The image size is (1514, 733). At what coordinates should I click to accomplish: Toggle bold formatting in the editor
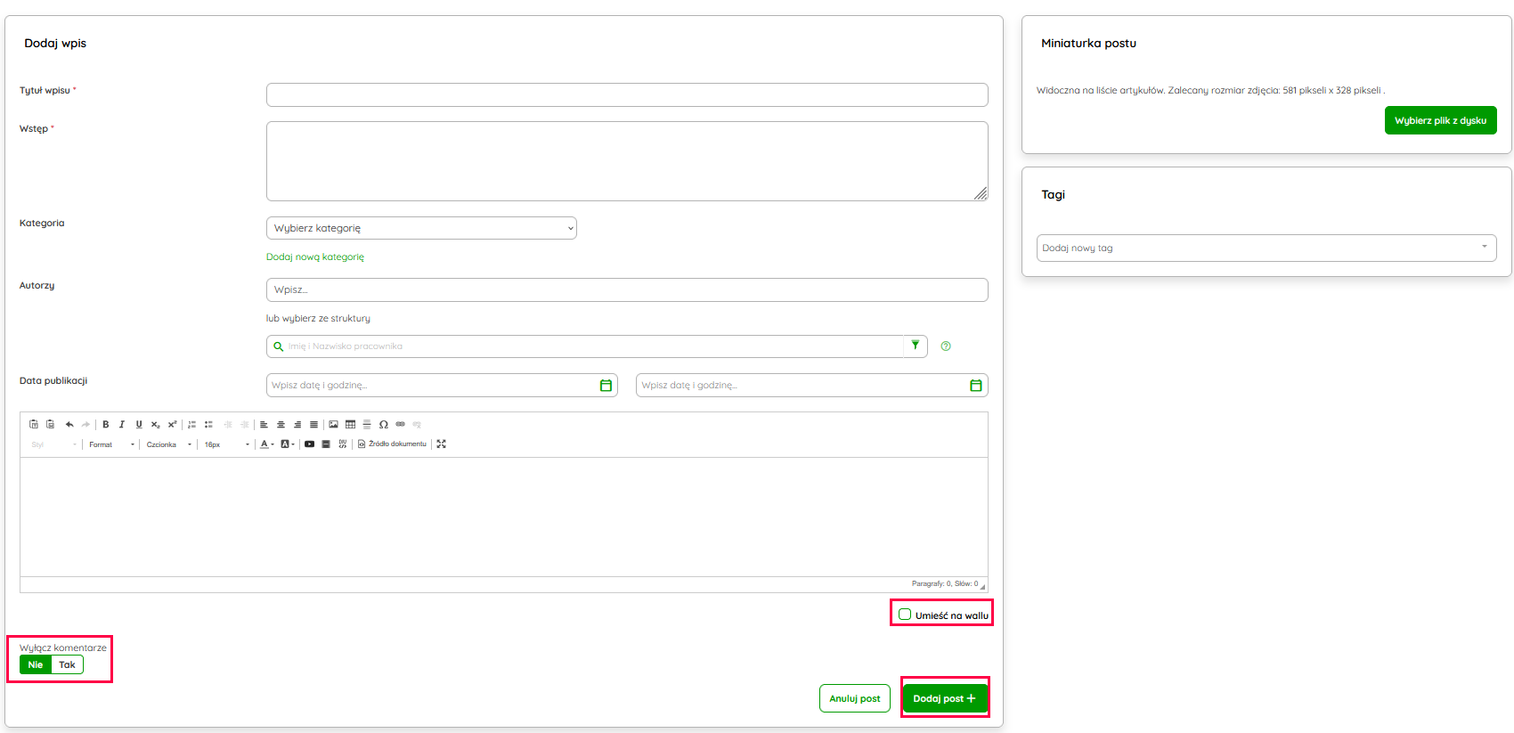tap(106, 425)
